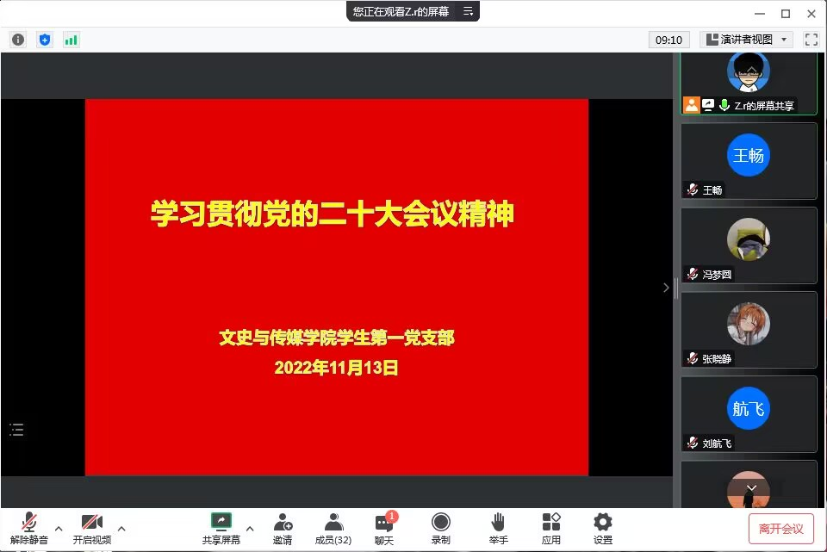Collapse participant video panel with chevron

tap(666, 288)
